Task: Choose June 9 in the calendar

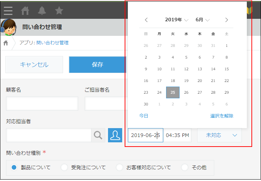Action: tap(146, 69)
